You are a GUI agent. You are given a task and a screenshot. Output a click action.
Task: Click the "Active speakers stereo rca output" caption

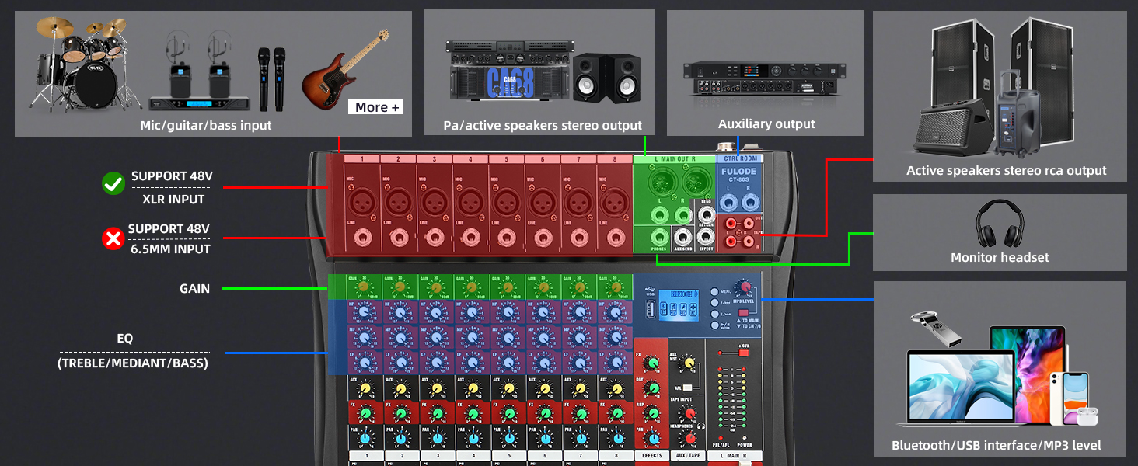(1006, 170)
